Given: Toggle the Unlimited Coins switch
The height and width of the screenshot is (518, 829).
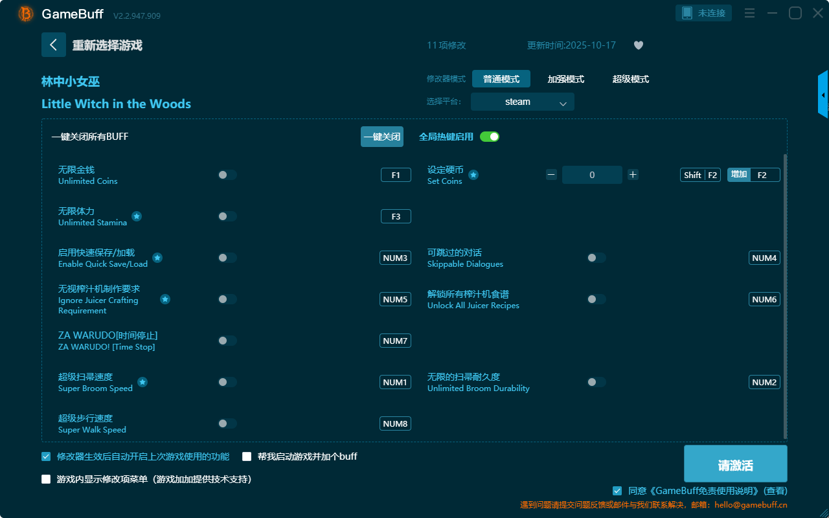Looking at the screenshot, I should tap(227, 175).
